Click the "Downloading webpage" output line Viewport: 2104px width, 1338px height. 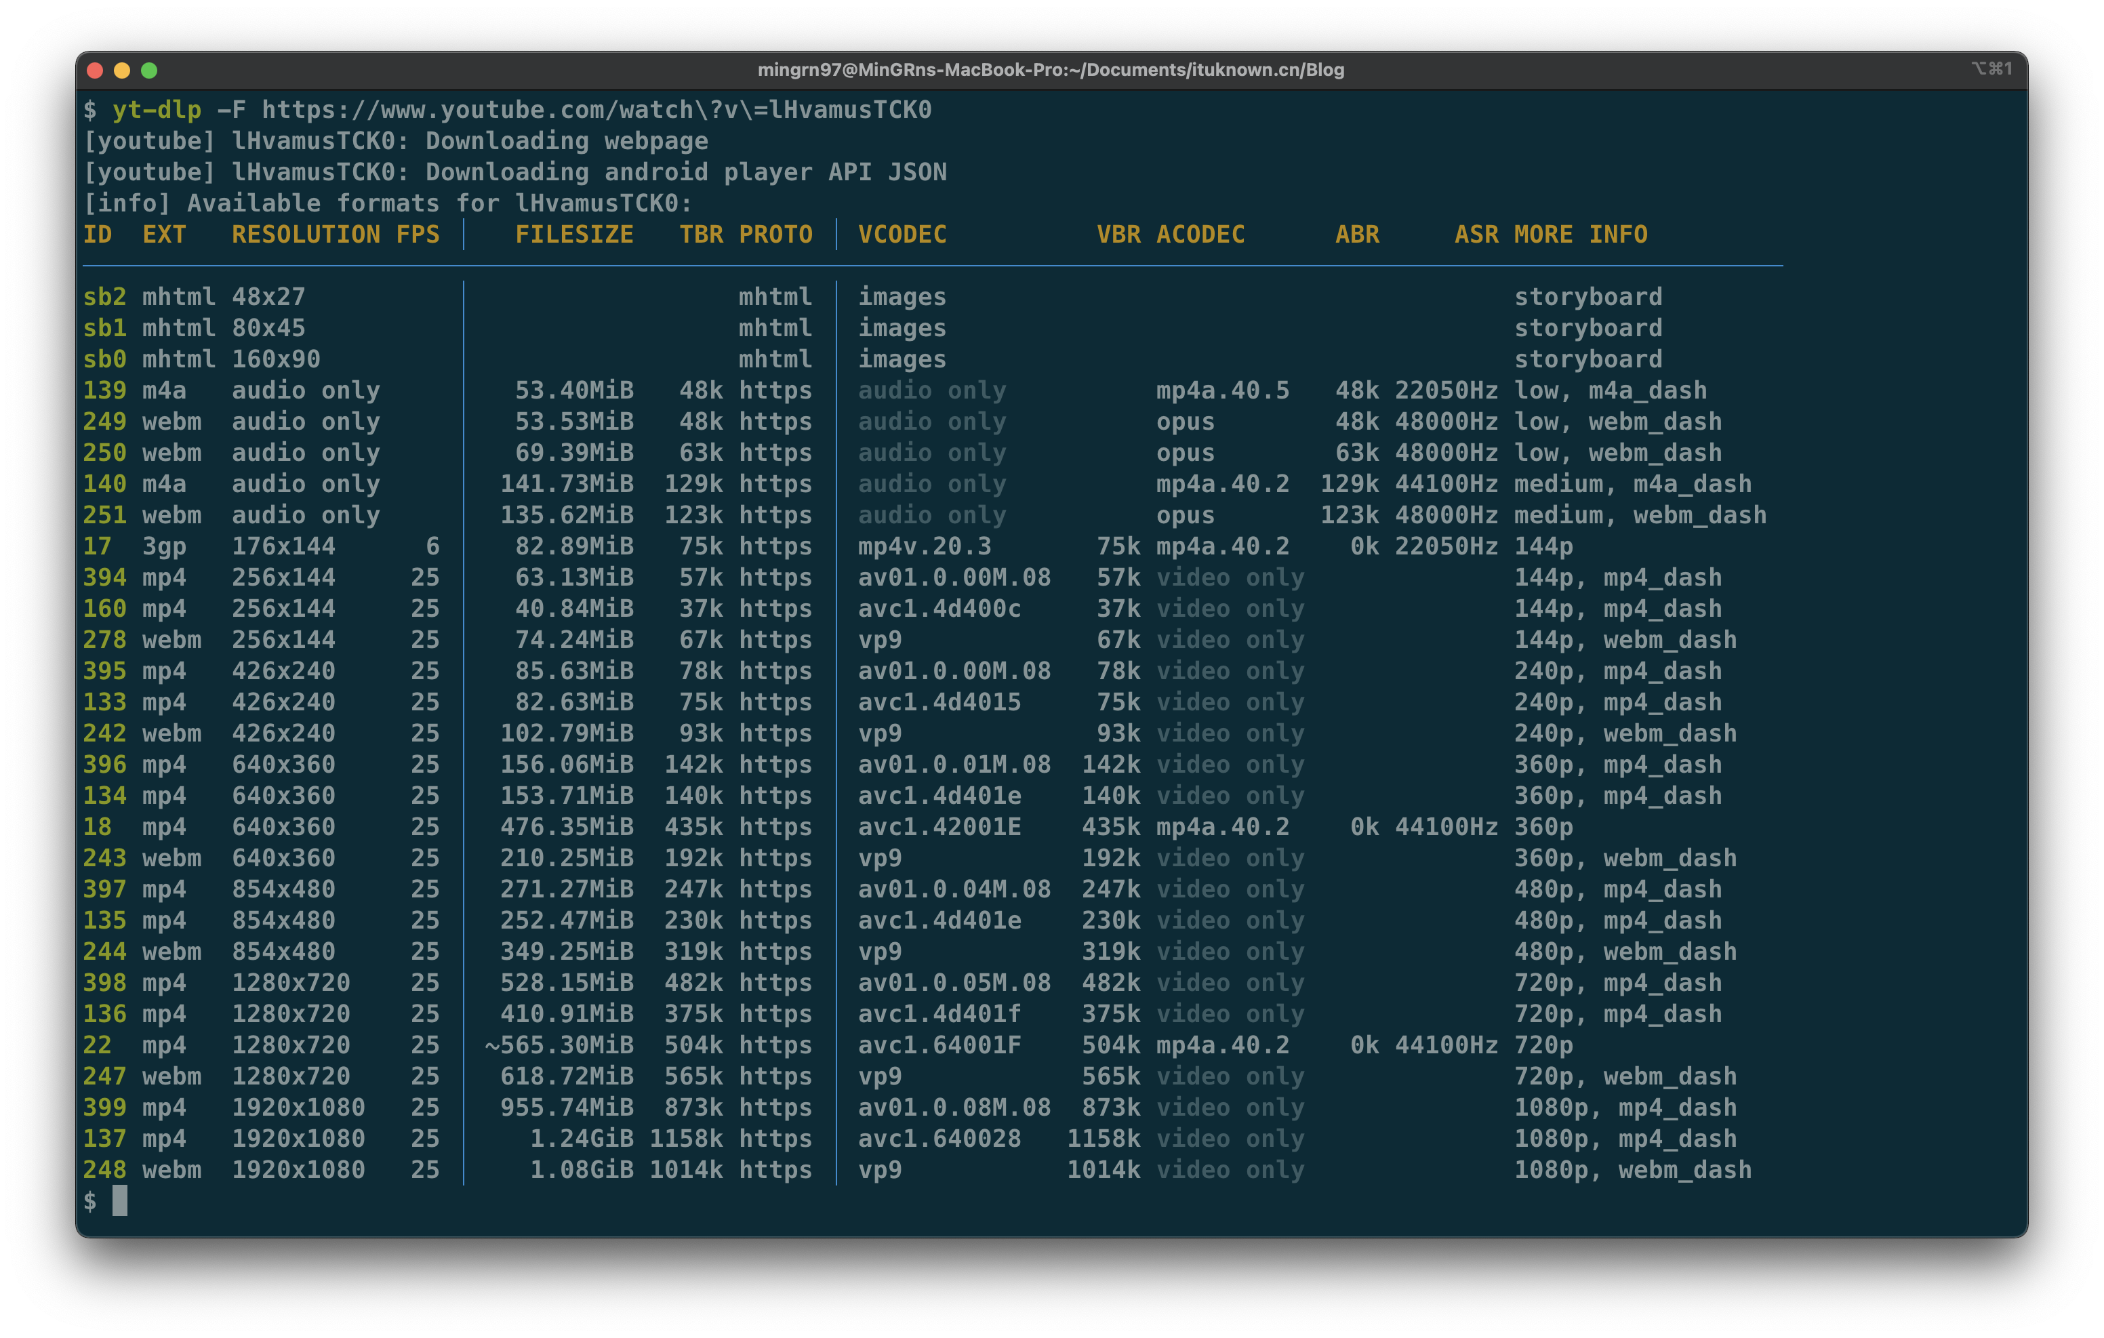pos(396,141)
